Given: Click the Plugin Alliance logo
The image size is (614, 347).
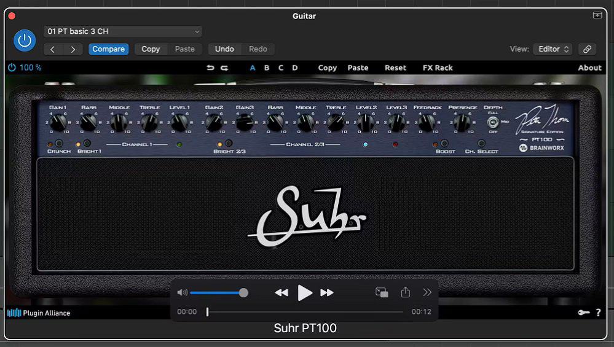Looking at the screenshot, I should coord(39,313).
